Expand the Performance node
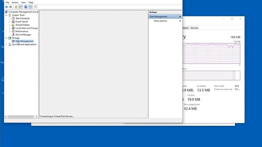This screenshot has height=147, width=262. point(10,31)
